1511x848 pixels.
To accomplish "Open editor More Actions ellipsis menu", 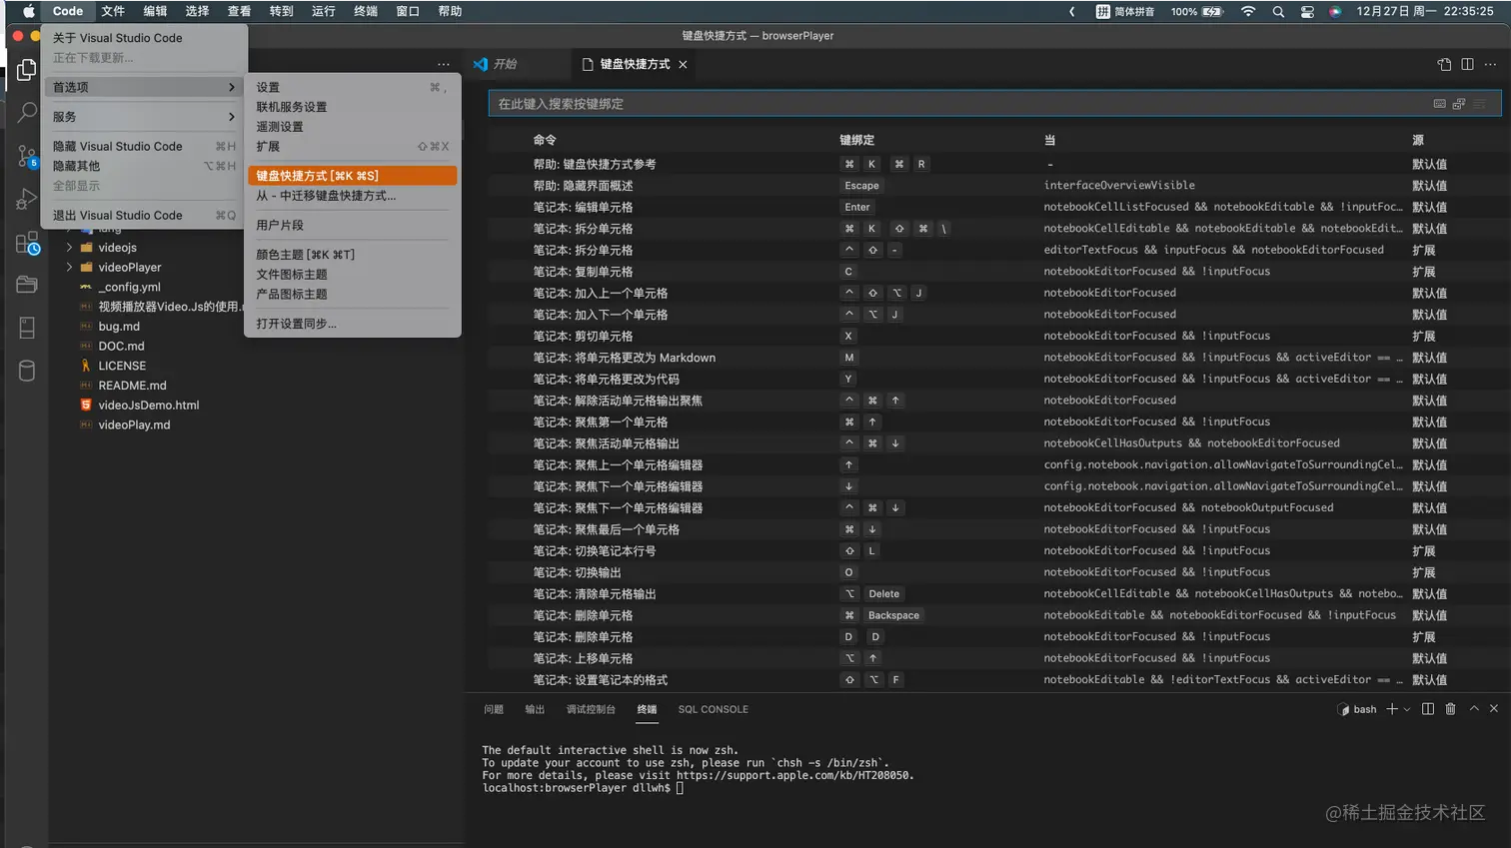I will point(1490,64).
